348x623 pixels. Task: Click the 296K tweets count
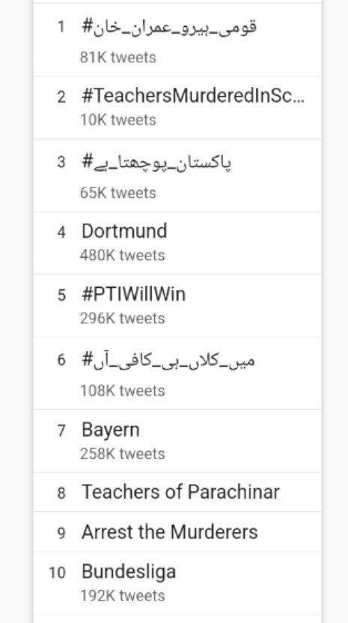pos(122,319)
